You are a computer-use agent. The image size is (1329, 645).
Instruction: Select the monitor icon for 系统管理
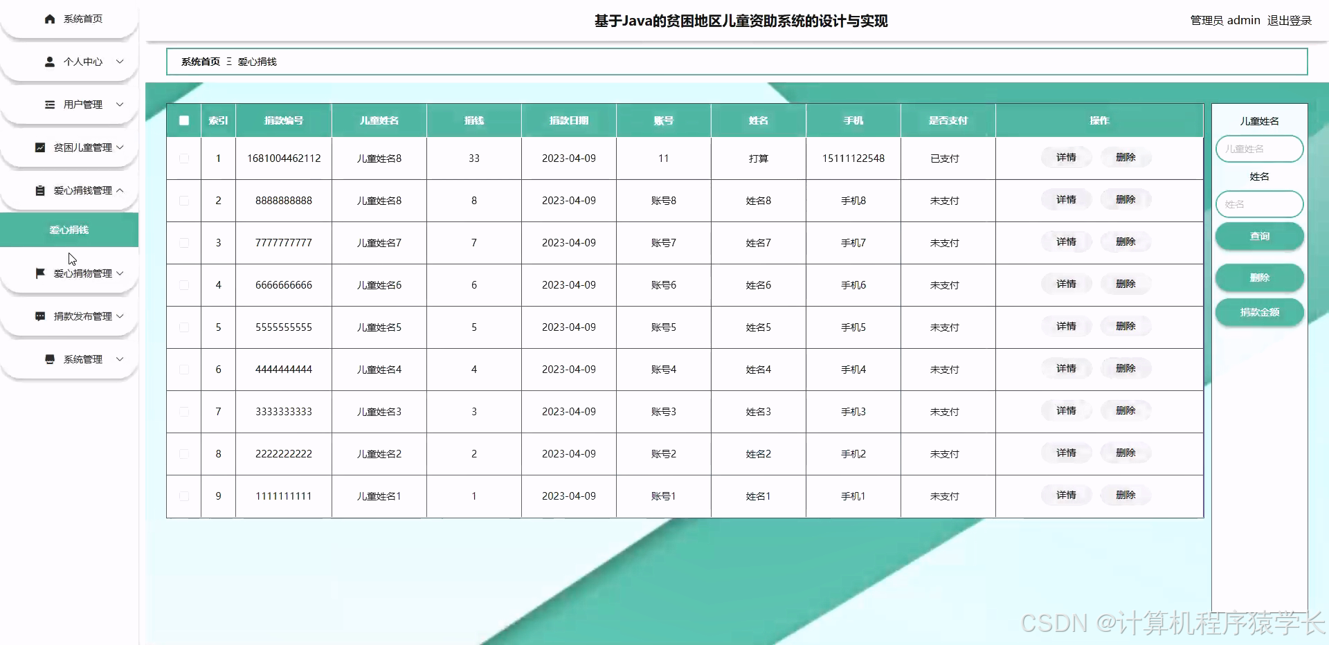point(49,359)
